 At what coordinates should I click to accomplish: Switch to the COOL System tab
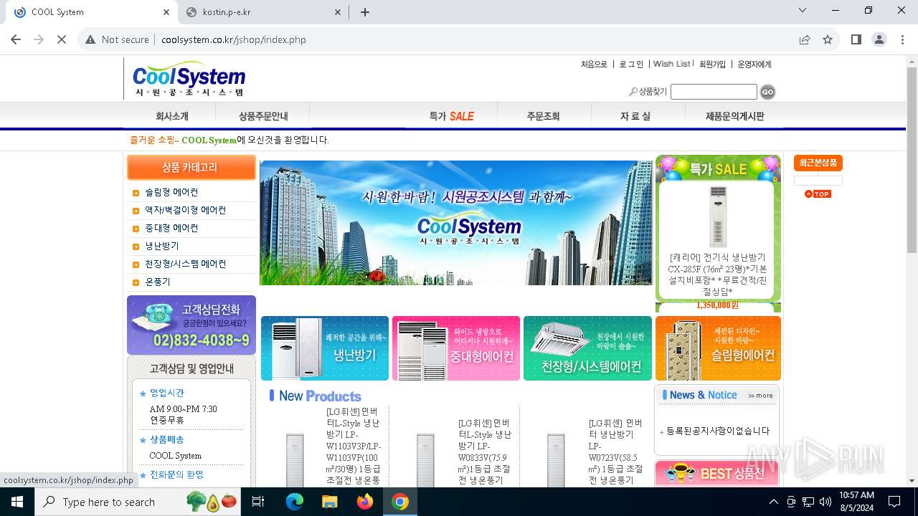pos(90,12)
